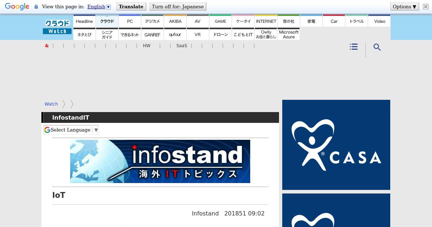Open the GANREF link

point(152,34)
